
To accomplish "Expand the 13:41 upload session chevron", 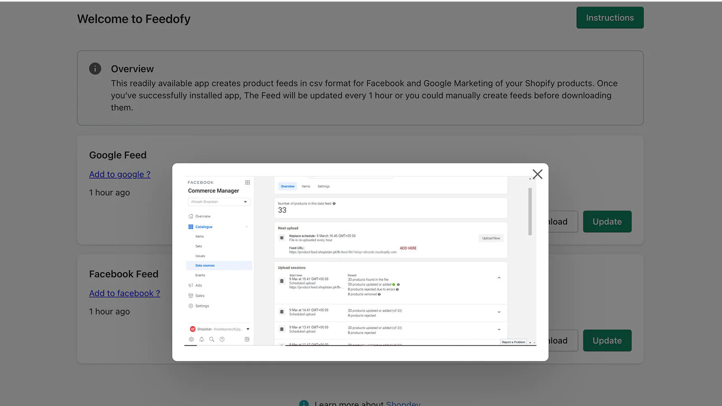I will click(x=499, y=329).
